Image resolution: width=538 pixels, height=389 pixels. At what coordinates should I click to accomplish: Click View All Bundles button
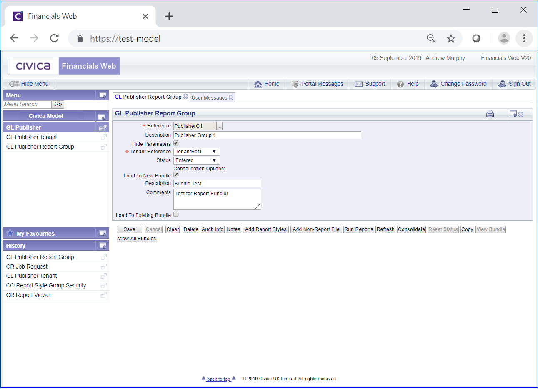pos(137,239)
